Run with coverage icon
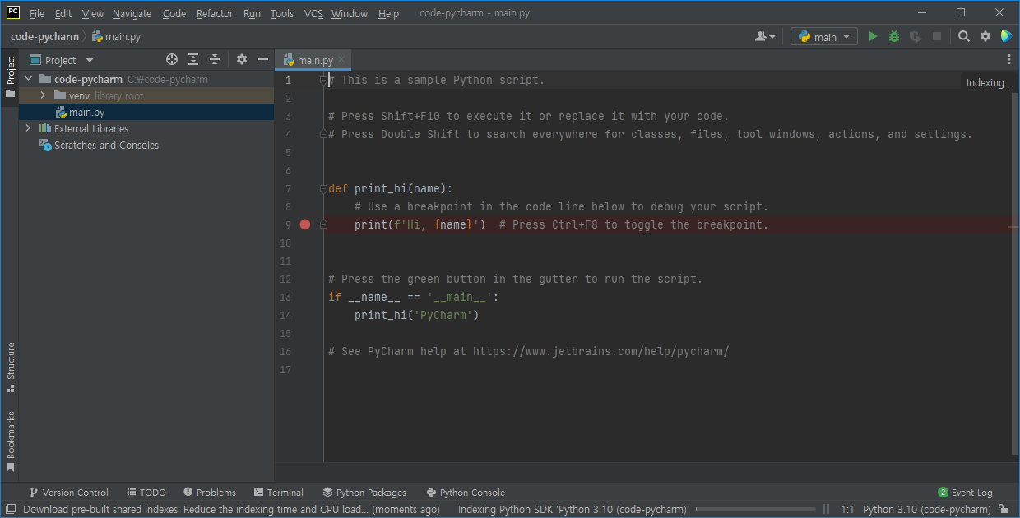This screenshot has width=1020, height=518. (x=915, y=36)
